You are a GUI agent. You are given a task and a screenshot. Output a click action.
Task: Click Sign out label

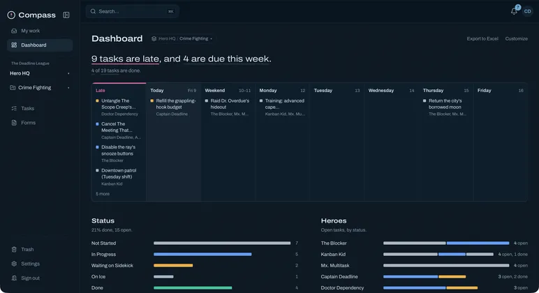click(30, 278)
